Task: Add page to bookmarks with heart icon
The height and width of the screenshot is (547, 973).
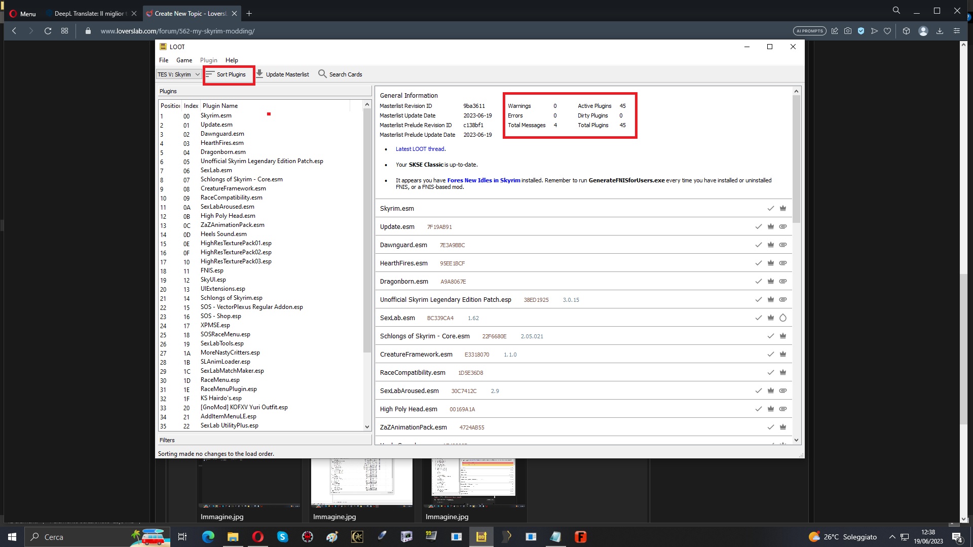Action: click(x=887, y=31)
